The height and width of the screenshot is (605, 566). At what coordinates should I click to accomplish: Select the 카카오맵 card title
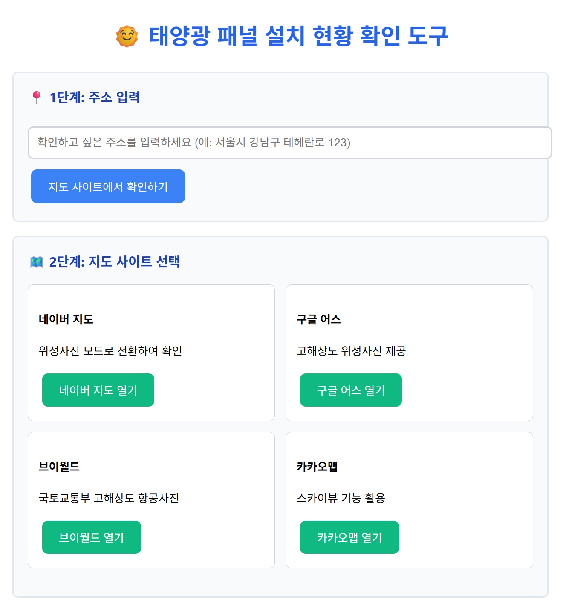click(317, 467)
